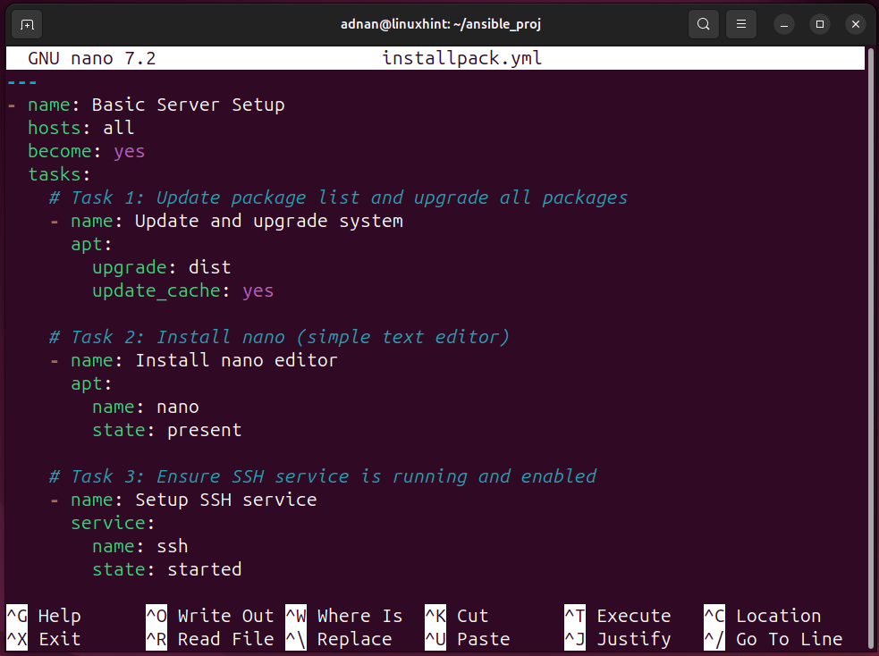The height and width of the screenshot is (656, 879).
Task: Select the ^R Read File shortcut
Action: [x=210, y=639]
